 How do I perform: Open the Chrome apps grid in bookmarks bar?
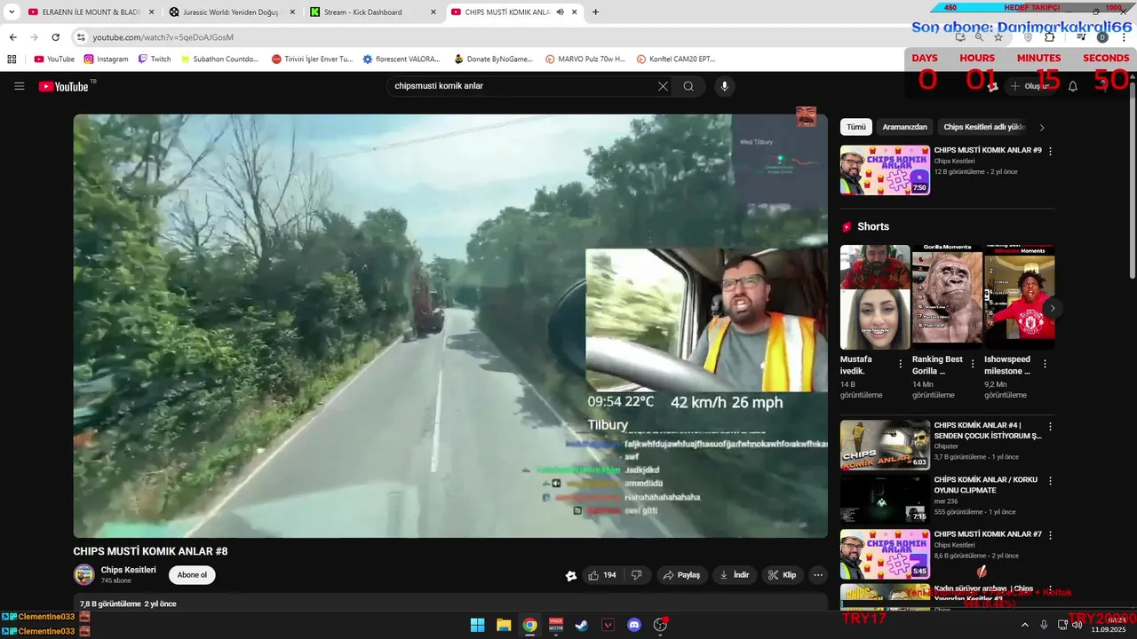(12, 59)
